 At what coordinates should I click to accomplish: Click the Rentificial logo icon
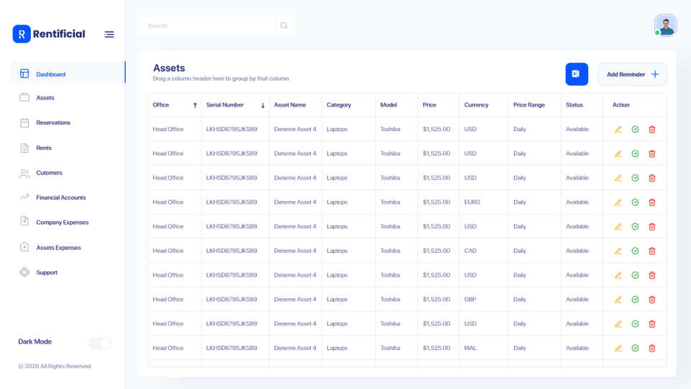pyautogui.click(x=22, y=34)
